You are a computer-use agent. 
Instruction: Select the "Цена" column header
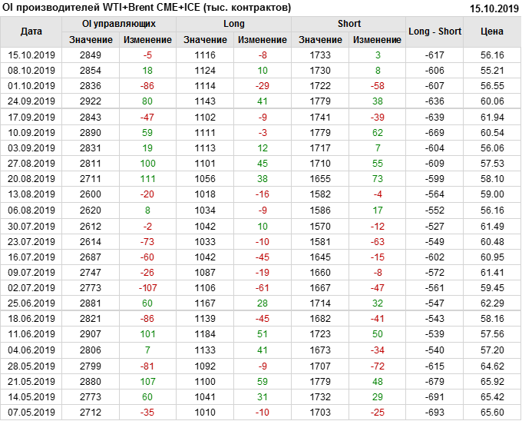tap(492, 31)
